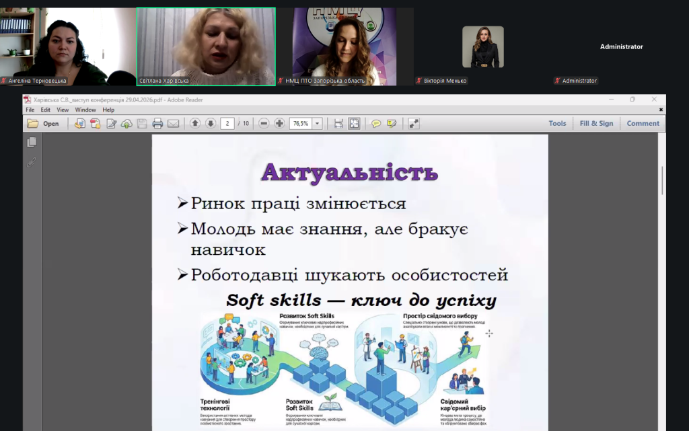The image size is (689, 431).
Task: Click the page number input field
Action: [x=227, y=124]
